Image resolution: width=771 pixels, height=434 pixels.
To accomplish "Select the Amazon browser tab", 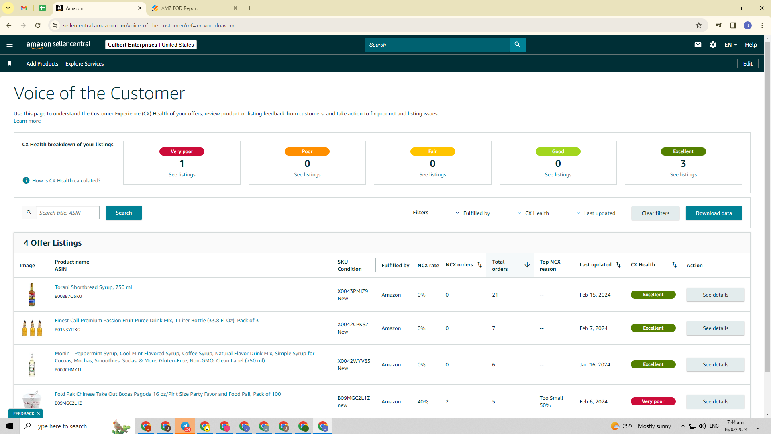I will 100,8.
